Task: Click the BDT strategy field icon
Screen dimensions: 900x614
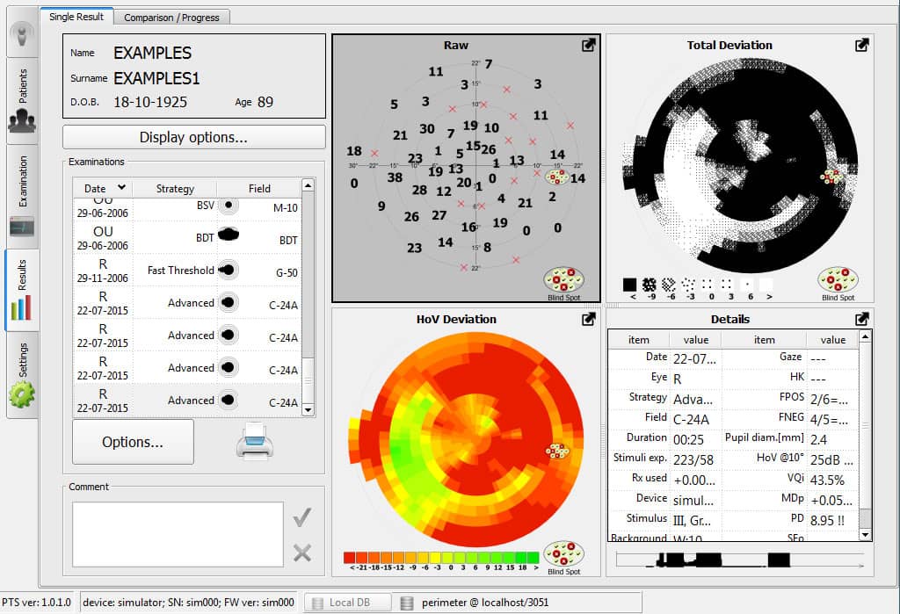Action: [x=229, y=235]
